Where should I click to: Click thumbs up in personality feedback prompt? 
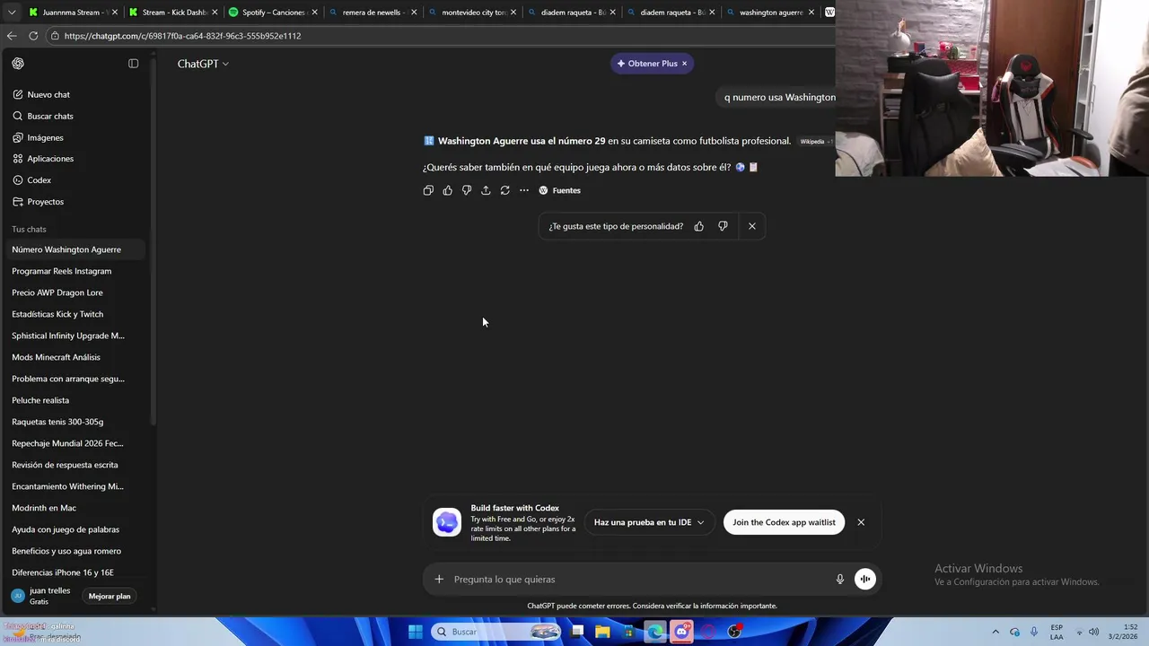pyautogui.click(x=699, y=226)
